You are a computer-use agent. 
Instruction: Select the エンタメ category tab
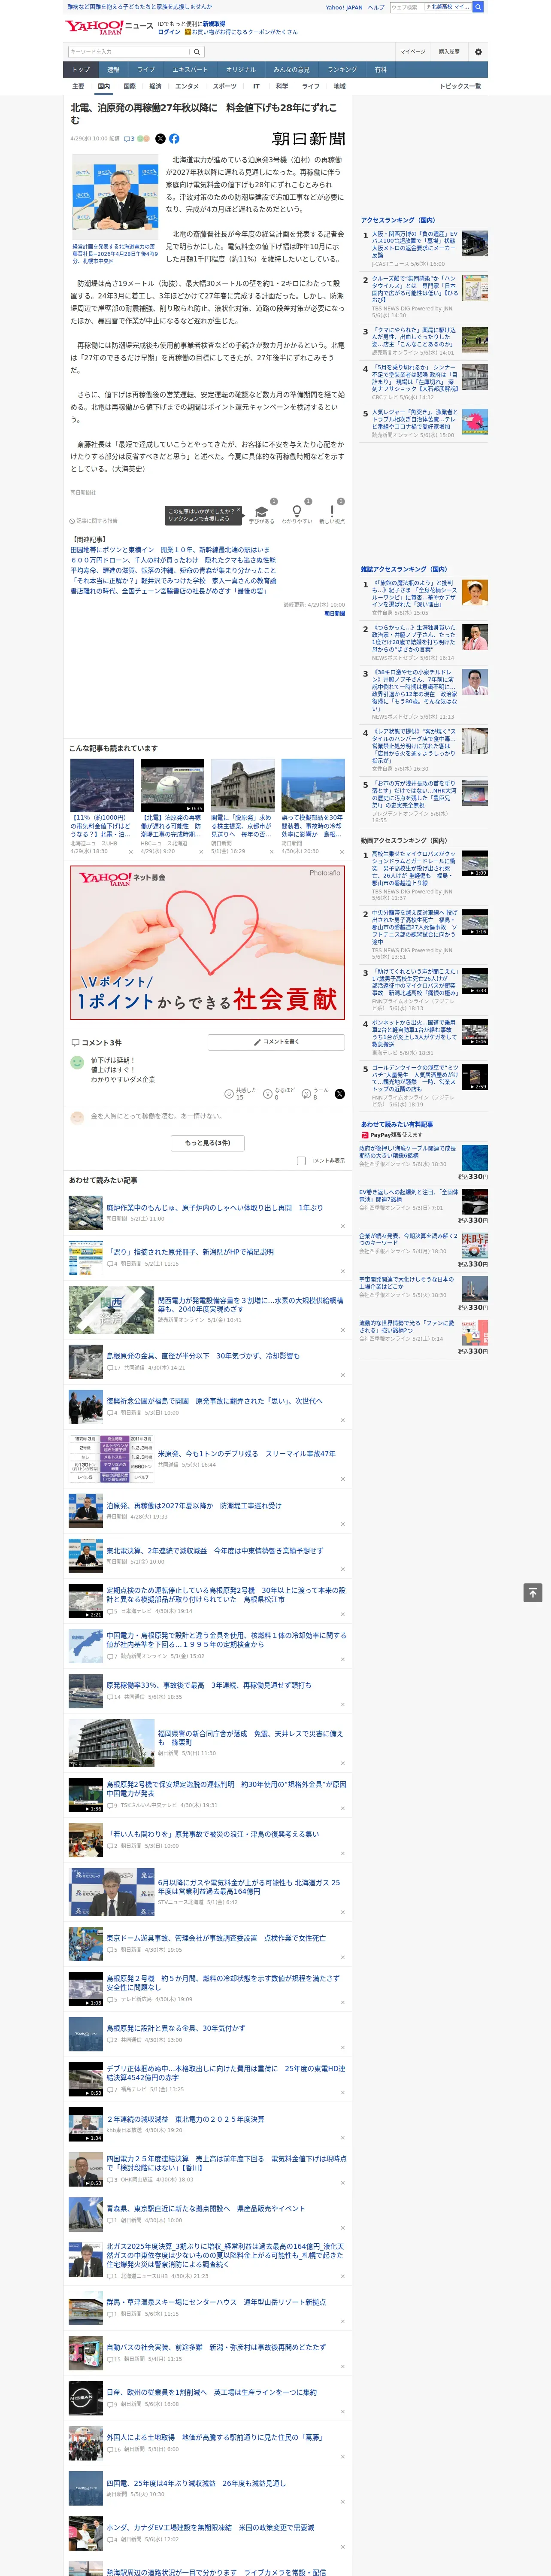(187, 86)
